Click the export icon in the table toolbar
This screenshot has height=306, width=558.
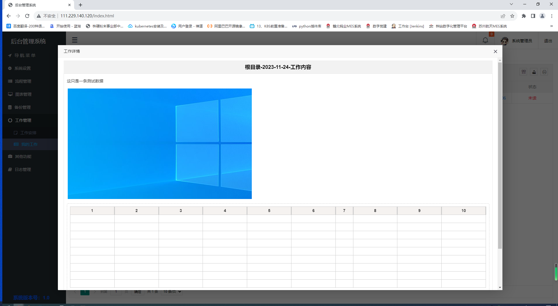[534, 72]
